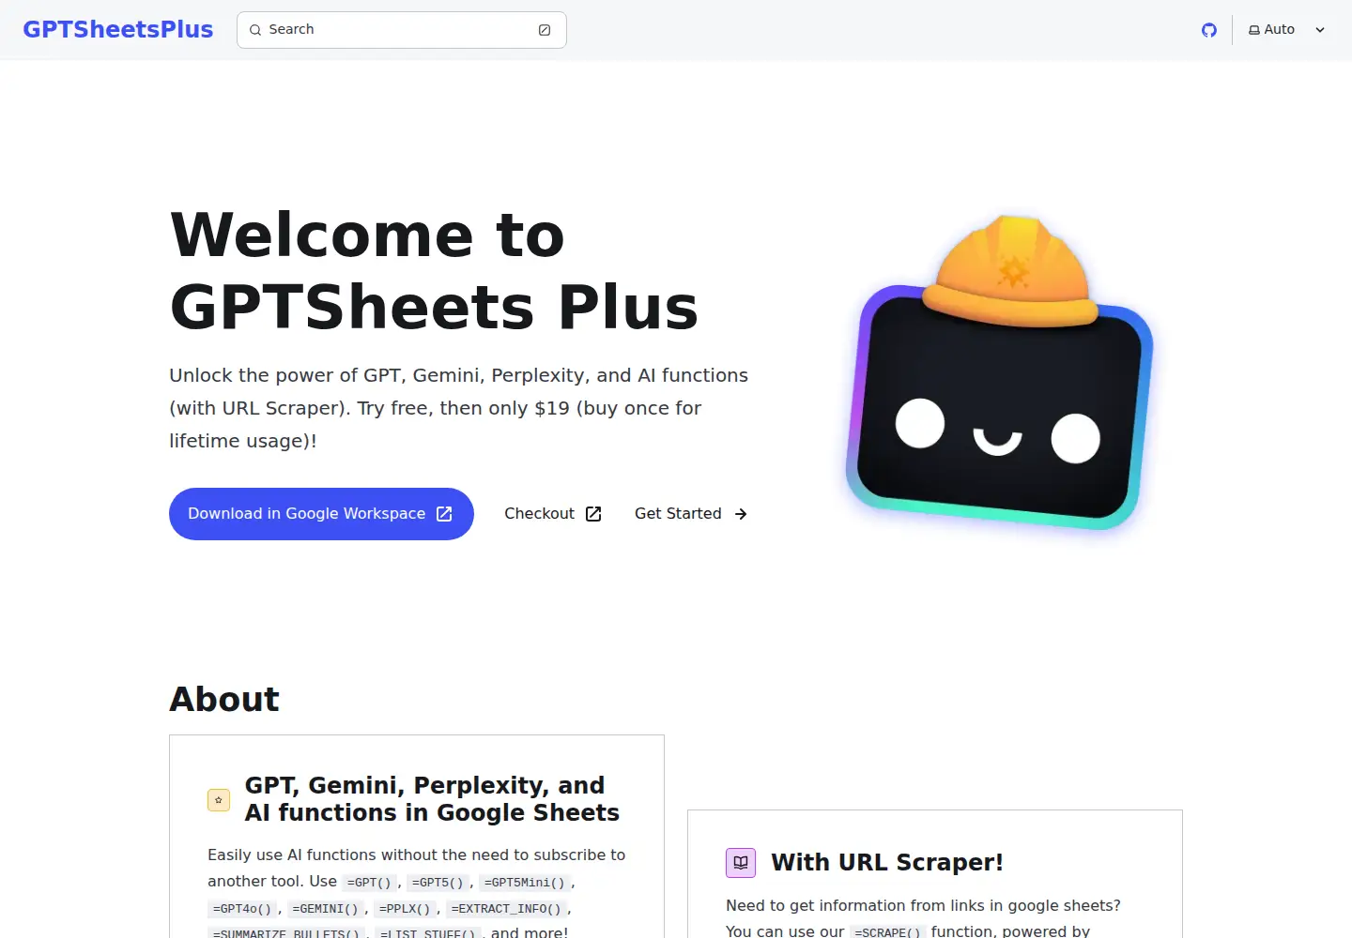Click the arrow icon next to Get Started
1352x938 pixels.
point(741,514)
